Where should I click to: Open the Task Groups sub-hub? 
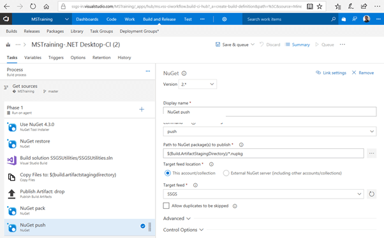(x=101, y=31)
